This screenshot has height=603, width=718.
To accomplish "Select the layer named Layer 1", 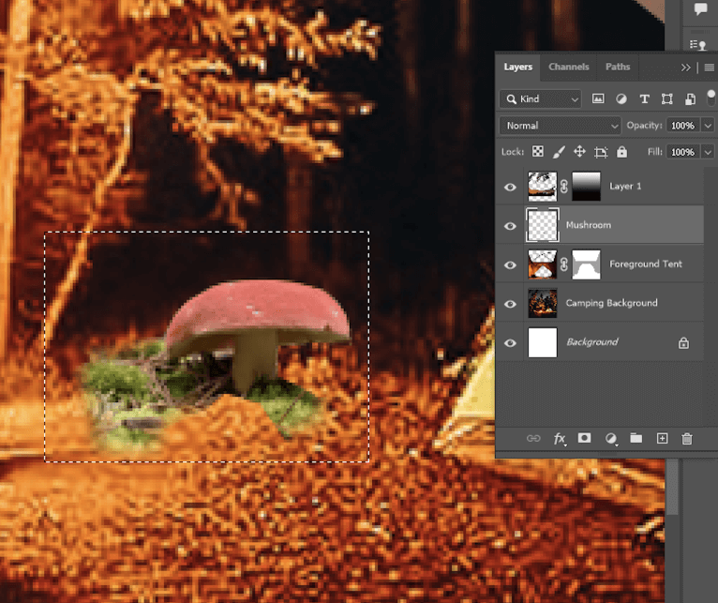I will point(625,186).
